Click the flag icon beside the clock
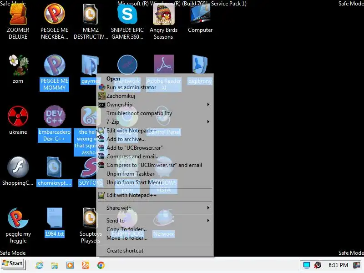This screenshot has height=273, width=364. (356, 265)
